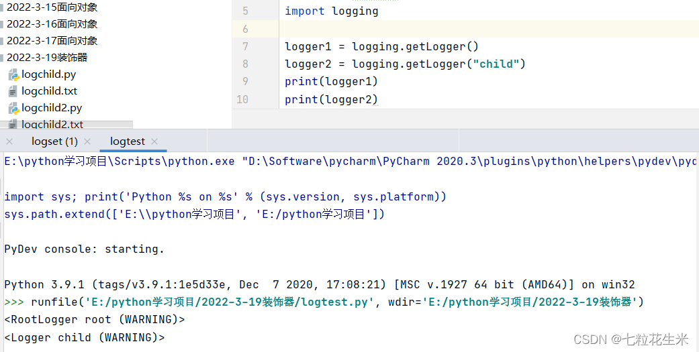Click the python.exe command path line
Screen dimensions: 699x352
[x=350, y=161]
